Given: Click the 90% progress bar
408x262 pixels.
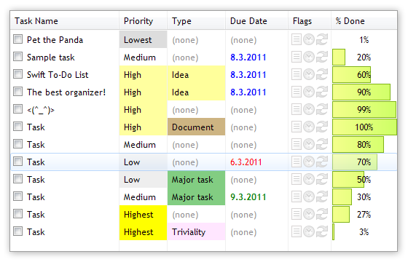Looking at the screenshot, I should [x=361, y=92].
